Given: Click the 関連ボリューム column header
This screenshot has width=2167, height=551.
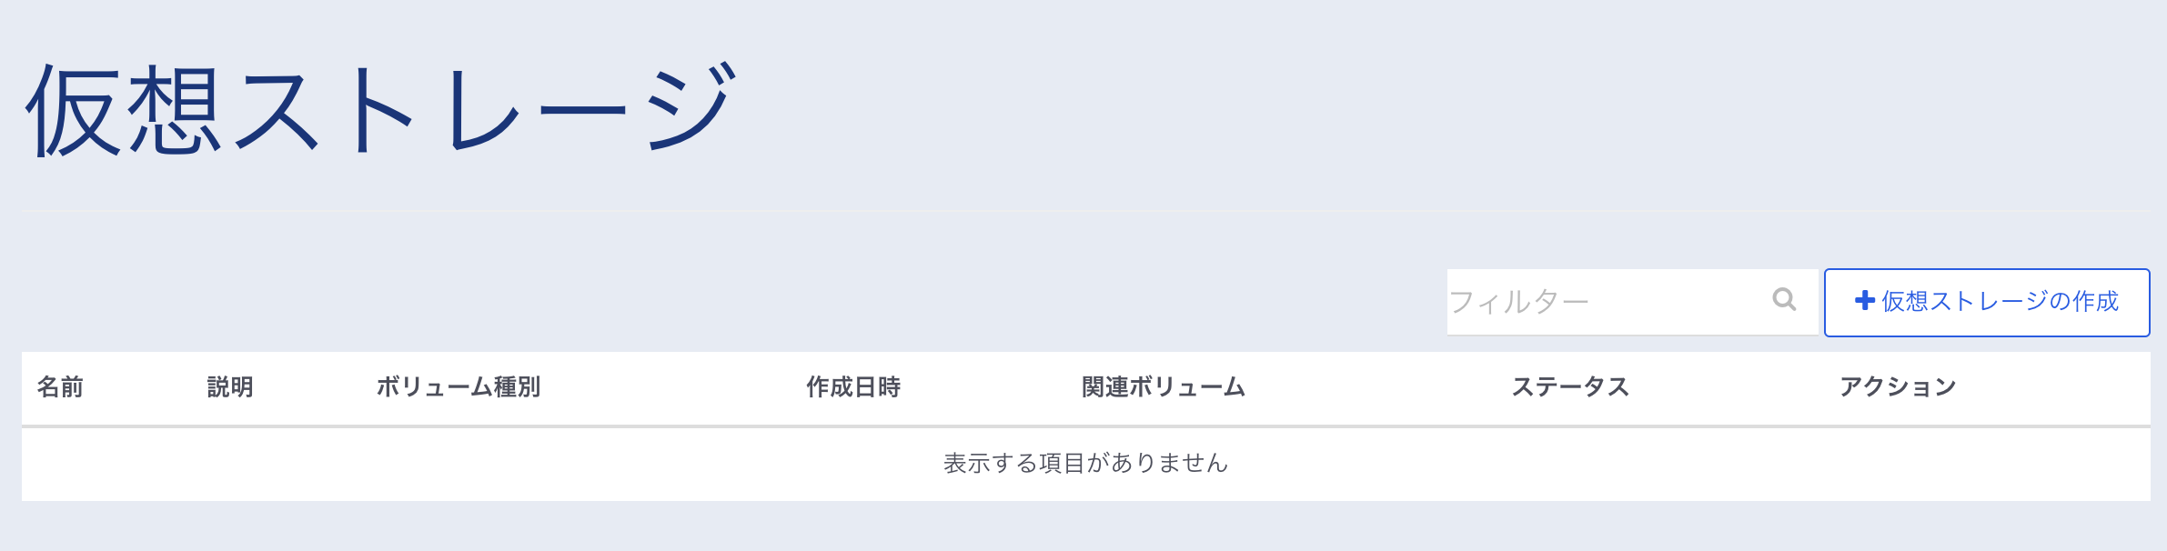Looking at the screenshot, I should pos(1163,387).
